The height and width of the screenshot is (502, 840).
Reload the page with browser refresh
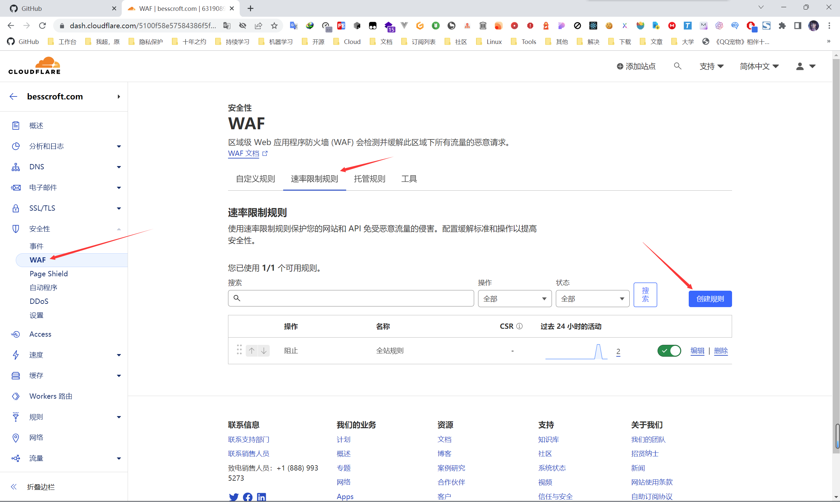click(42, 26)
